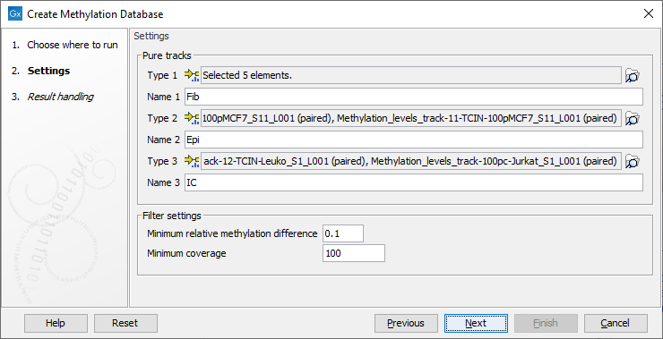Click the 'Type 2' label
The image size is (663, 339).
click(x=162, y=119)
